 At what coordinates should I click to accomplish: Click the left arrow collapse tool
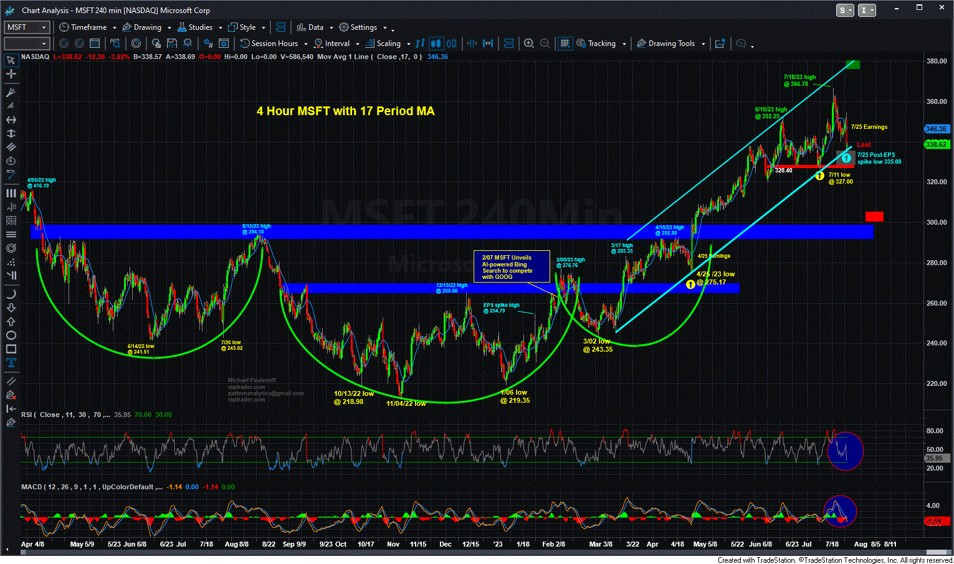(11, 408)
